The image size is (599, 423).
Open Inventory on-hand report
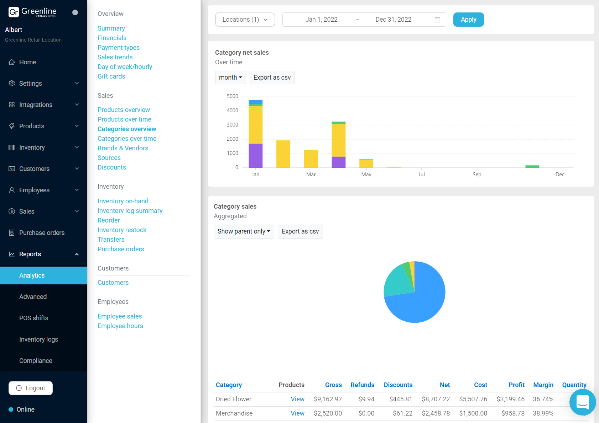pyautogui.click(x=123, y=201)
